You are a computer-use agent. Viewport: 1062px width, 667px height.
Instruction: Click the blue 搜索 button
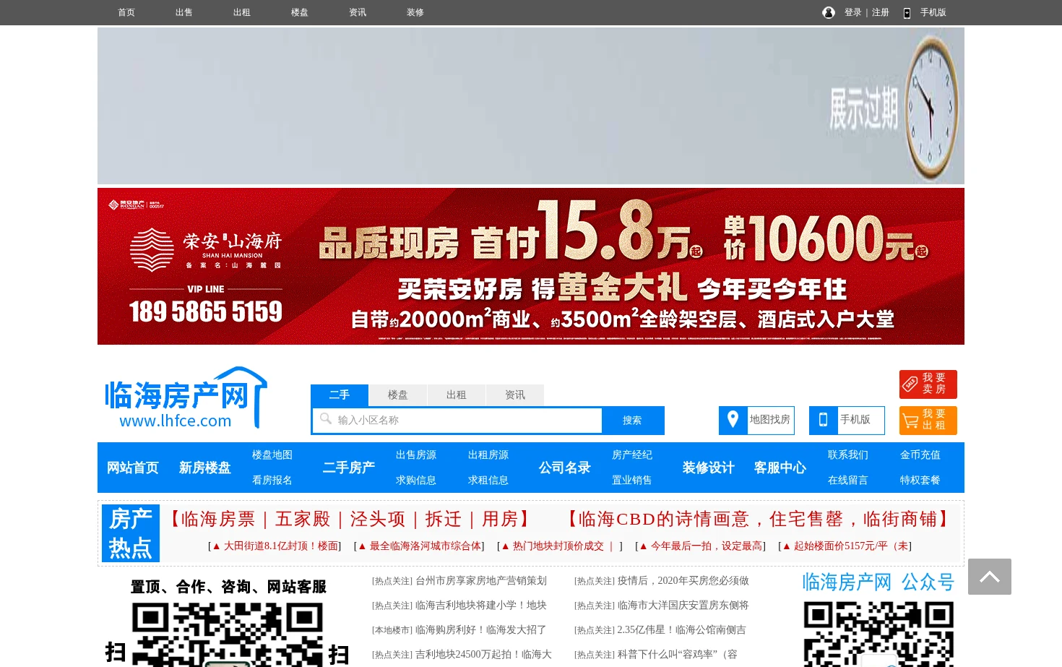(632, 420)
